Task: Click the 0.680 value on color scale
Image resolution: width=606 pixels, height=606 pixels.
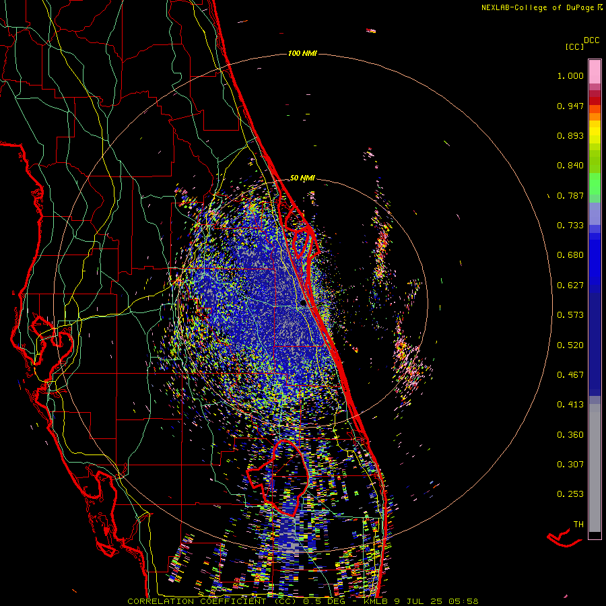Action: pyautogui.click(x=570, y=255)
